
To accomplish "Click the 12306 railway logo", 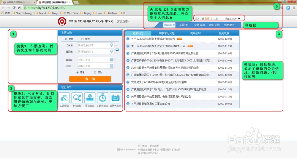I will coord(62,21).
